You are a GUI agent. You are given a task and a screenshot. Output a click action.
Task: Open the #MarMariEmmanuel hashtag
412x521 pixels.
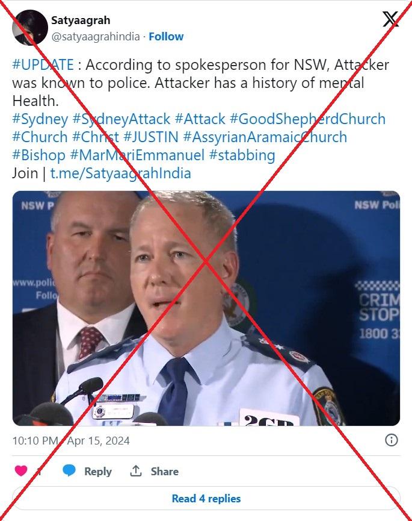137,155
